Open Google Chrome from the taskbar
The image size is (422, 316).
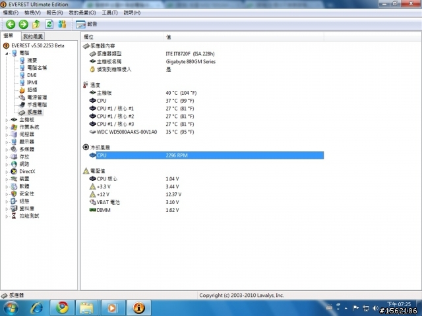click(x=62, y=308)
